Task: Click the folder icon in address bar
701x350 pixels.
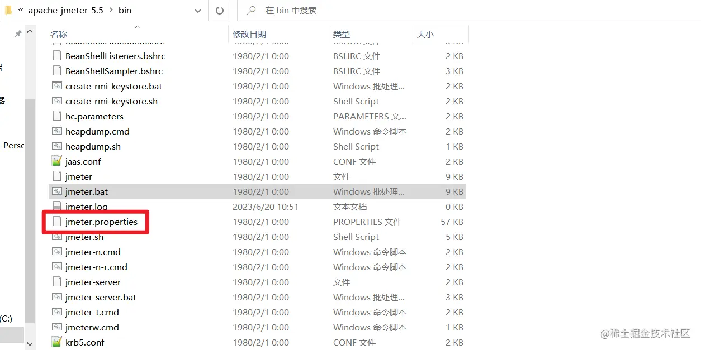Action: pyautogui.click(x=8, y=10)
